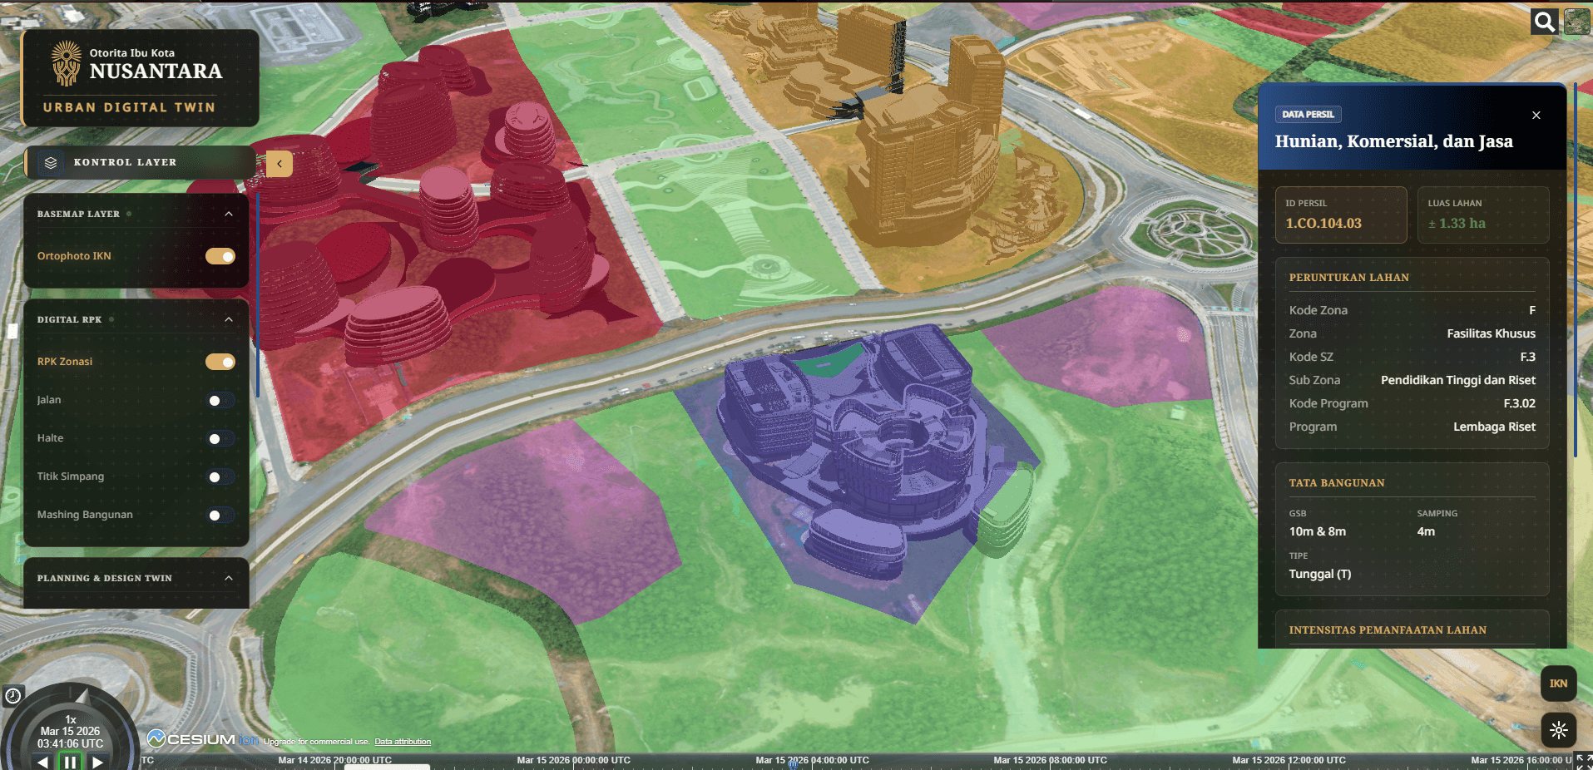
Task: Pause the Cesium animation
Action: [x=70, y=762]
